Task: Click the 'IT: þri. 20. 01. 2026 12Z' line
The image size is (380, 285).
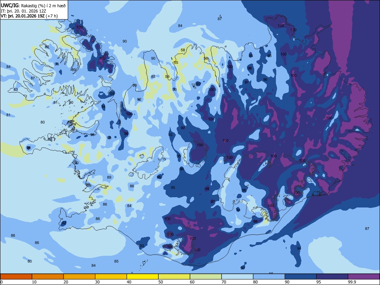Action: coord(24,11)
